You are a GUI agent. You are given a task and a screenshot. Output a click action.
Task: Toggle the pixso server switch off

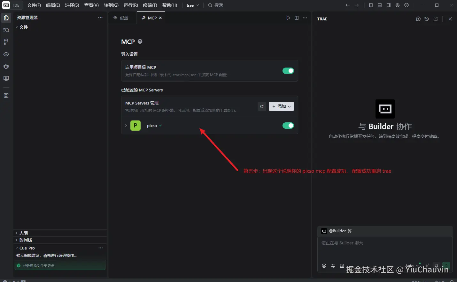pyautogui.click(x=288, y=126)
